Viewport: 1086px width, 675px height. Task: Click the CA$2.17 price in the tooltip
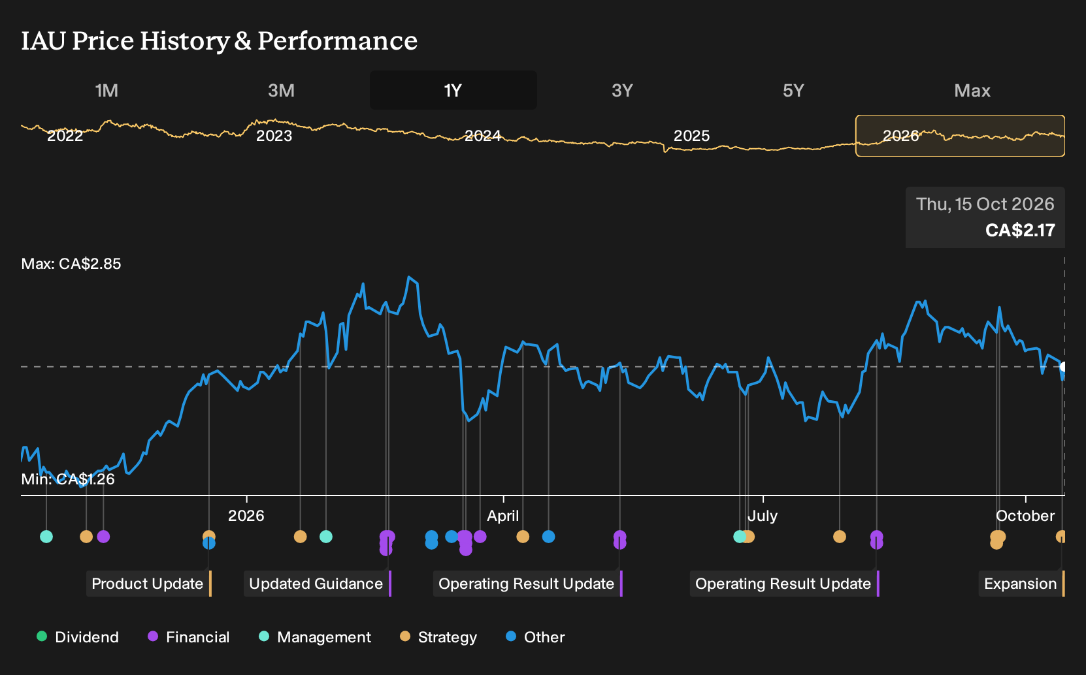tap(1020, 230)
